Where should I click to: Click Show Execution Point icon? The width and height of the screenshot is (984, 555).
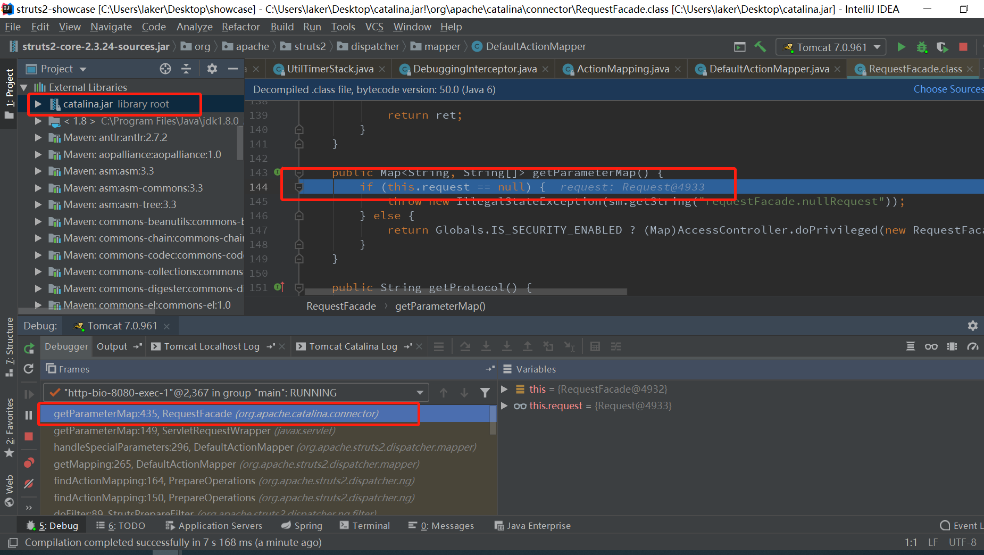[439, 346]
